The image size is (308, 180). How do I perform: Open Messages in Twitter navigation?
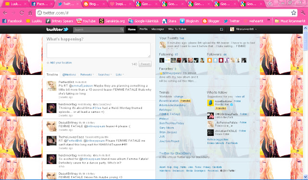pyautogui.click(x=157, y=29)
